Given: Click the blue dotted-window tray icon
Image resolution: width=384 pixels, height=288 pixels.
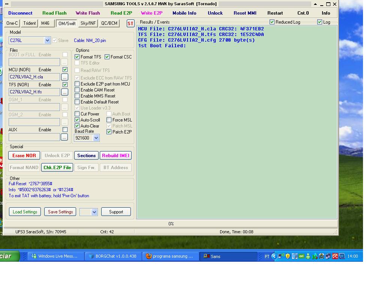Looking at the screenshot, I should click(342, 256).
